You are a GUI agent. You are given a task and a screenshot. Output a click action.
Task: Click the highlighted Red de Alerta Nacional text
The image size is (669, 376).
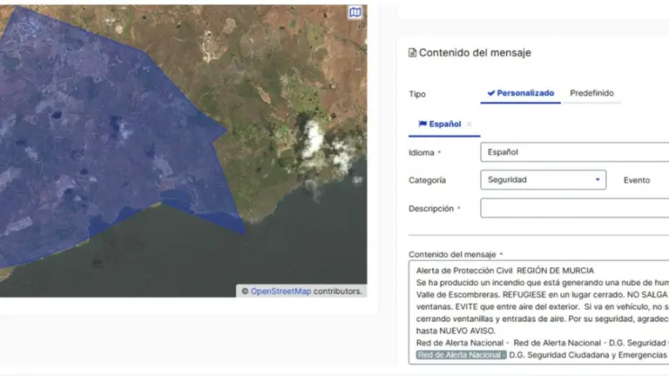460,355
